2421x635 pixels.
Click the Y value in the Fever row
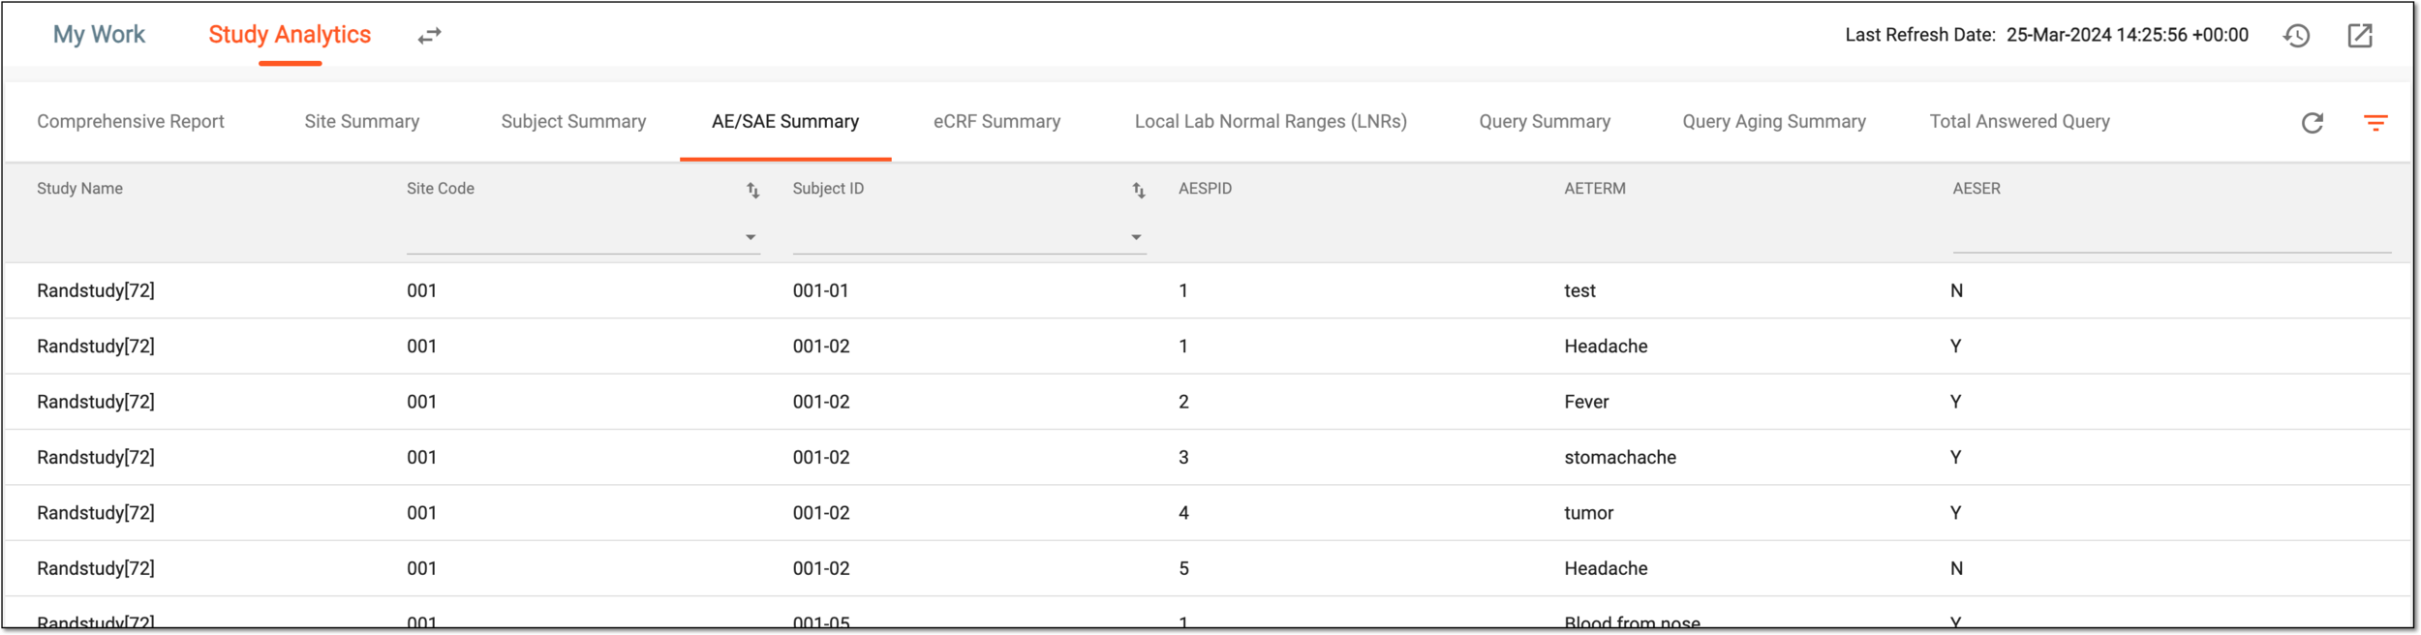1955,403
